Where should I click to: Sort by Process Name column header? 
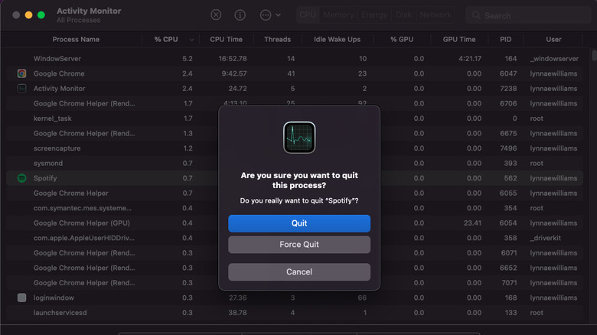click(x=76, y=39)
